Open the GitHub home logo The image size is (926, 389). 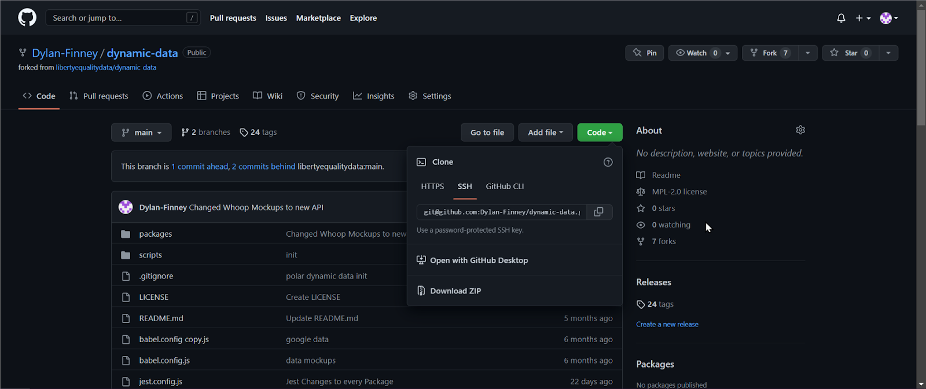27,18
